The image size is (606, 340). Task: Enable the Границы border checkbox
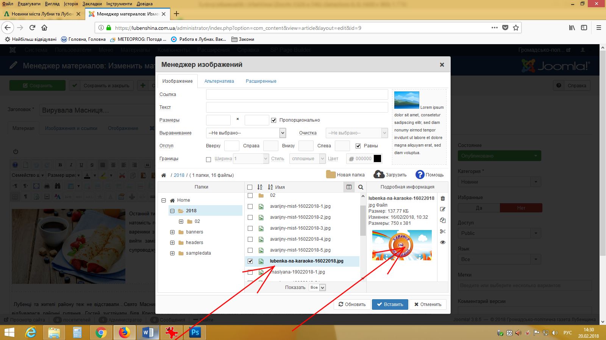point(208,159)
